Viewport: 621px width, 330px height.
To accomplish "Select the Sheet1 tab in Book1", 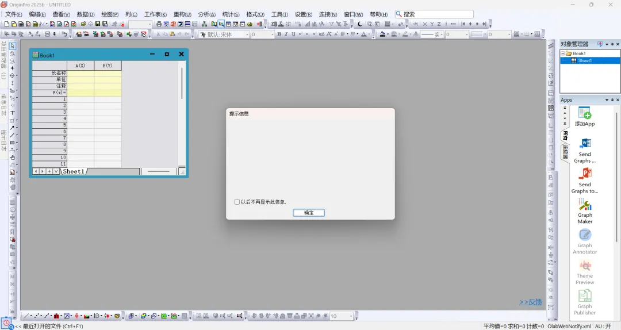I will pyautogui.click(x=74, y=171).
